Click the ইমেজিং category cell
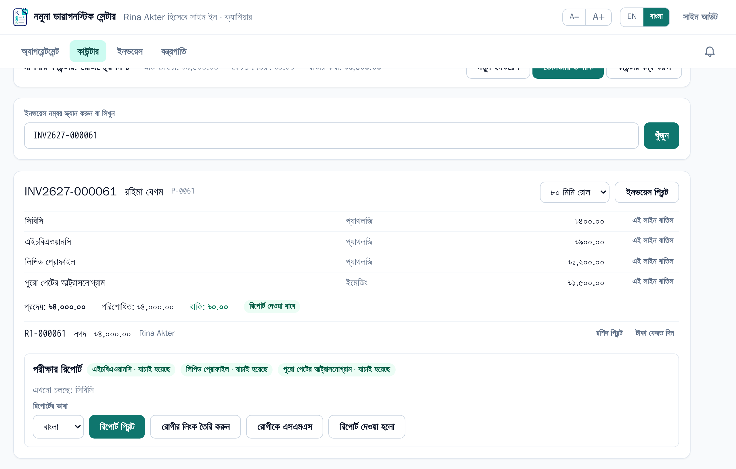This screenshot has height=469, width=736. tap(357, 282)
